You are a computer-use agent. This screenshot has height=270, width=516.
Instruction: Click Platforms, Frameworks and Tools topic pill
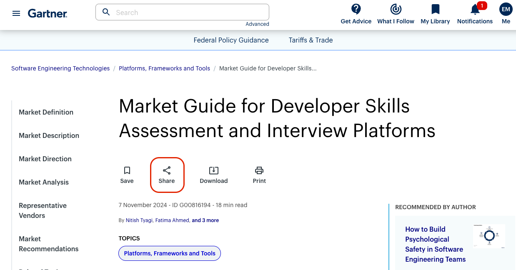point(170,253)
